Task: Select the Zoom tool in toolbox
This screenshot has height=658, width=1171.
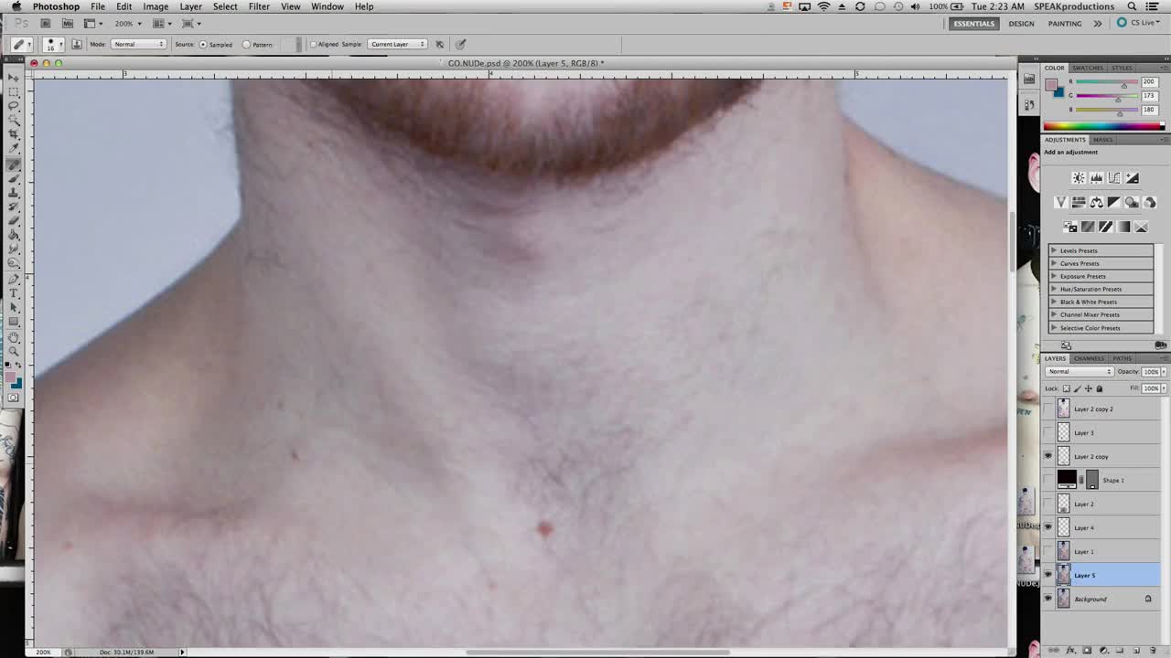Action: [x=14, y=351]
